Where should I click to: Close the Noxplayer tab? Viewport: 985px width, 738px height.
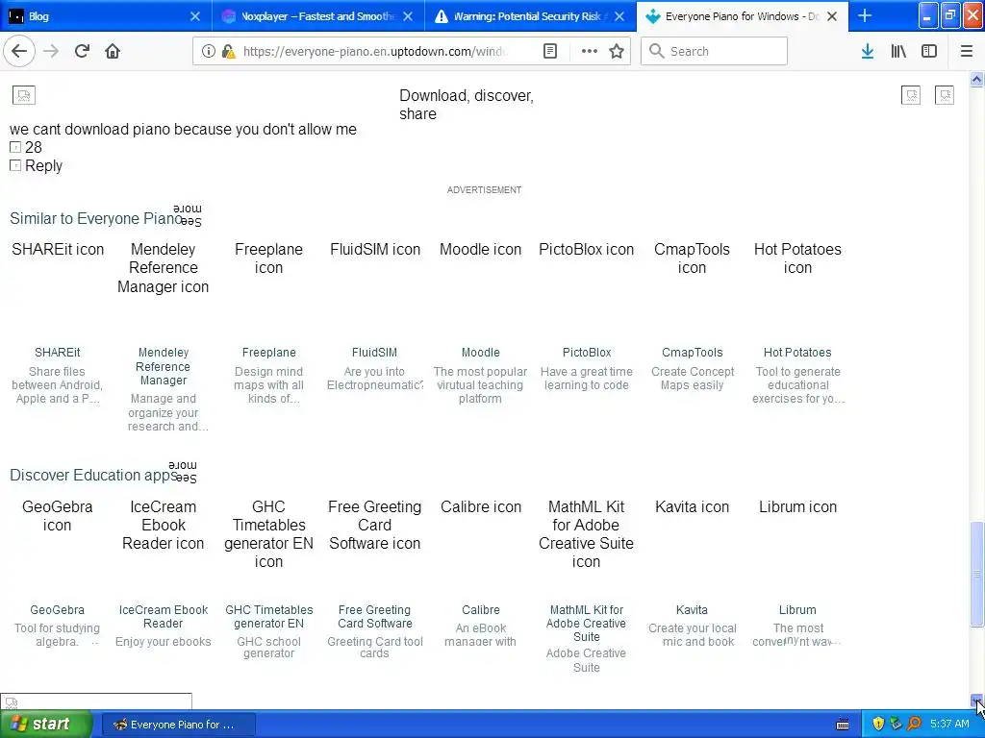pos(408,16)
